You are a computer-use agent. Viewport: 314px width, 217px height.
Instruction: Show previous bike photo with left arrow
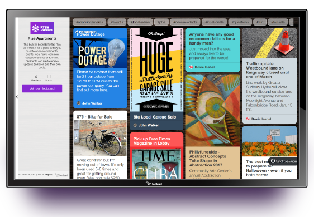(x=76, y=138)
